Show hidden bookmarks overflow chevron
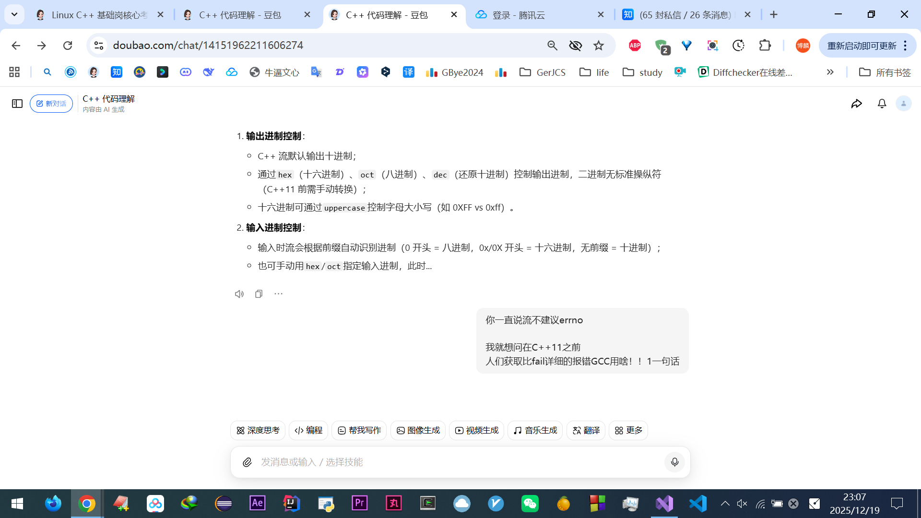Screen dimensions: 921x518 (830, 72)
